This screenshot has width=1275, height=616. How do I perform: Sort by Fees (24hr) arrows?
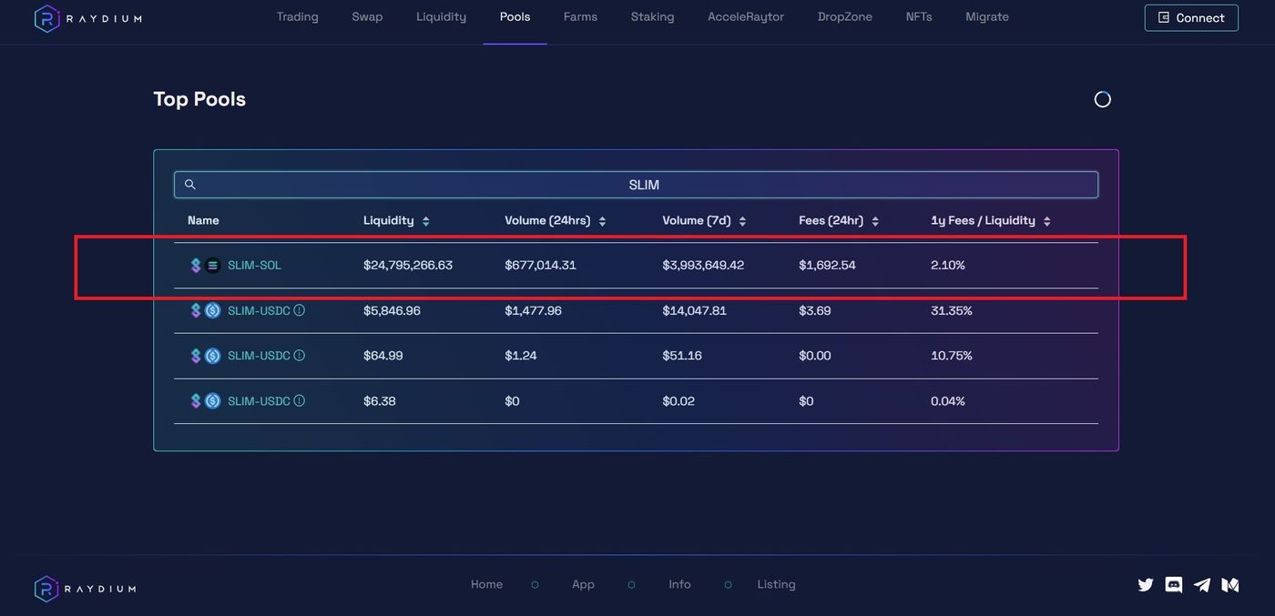875,221
